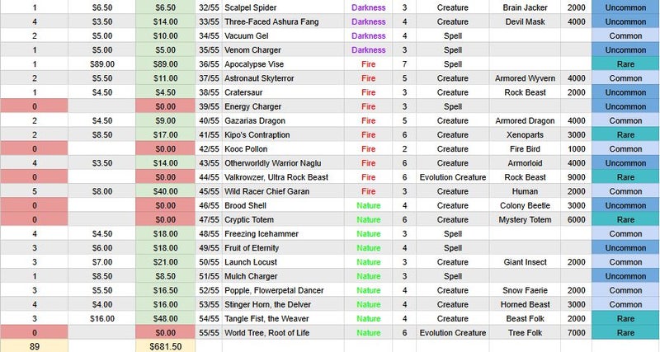The height and width of the screenshot is (352, 660).
Task: Click the $16.00 unit price cell
Action: point(101,318)
